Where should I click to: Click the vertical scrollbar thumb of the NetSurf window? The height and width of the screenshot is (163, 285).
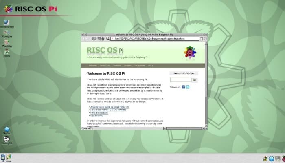[206, 71]
